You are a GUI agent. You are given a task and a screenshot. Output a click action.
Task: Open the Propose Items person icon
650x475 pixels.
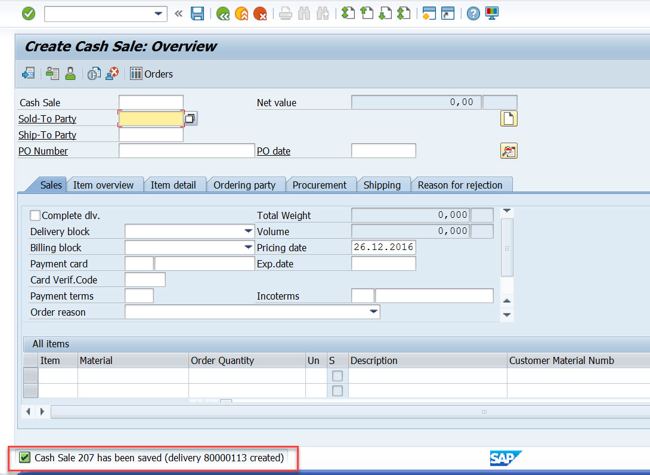[70, 74]
